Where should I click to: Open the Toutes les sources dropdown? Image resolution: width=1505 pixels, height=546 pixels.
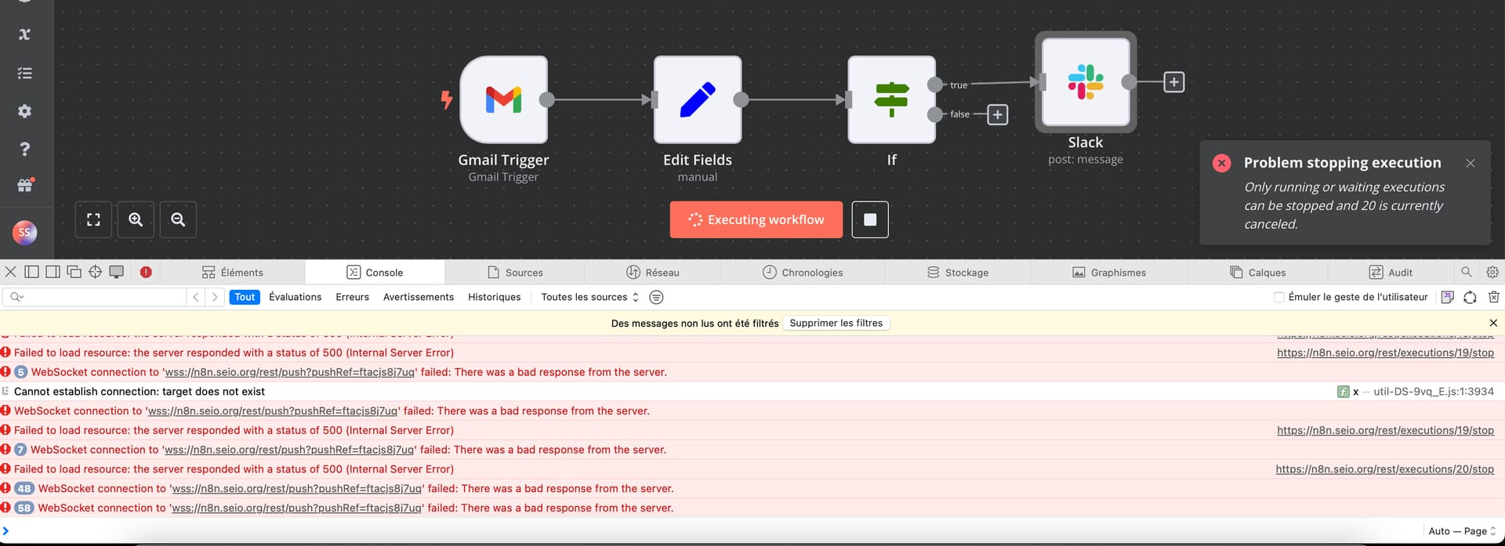[x=589, y=297]
